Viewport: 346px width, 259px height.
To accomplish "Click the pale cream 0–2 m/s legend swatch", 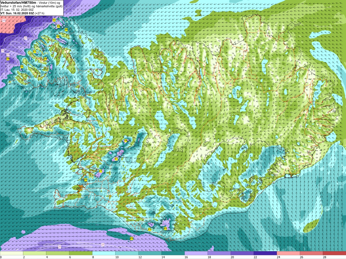I will [12, 253].
